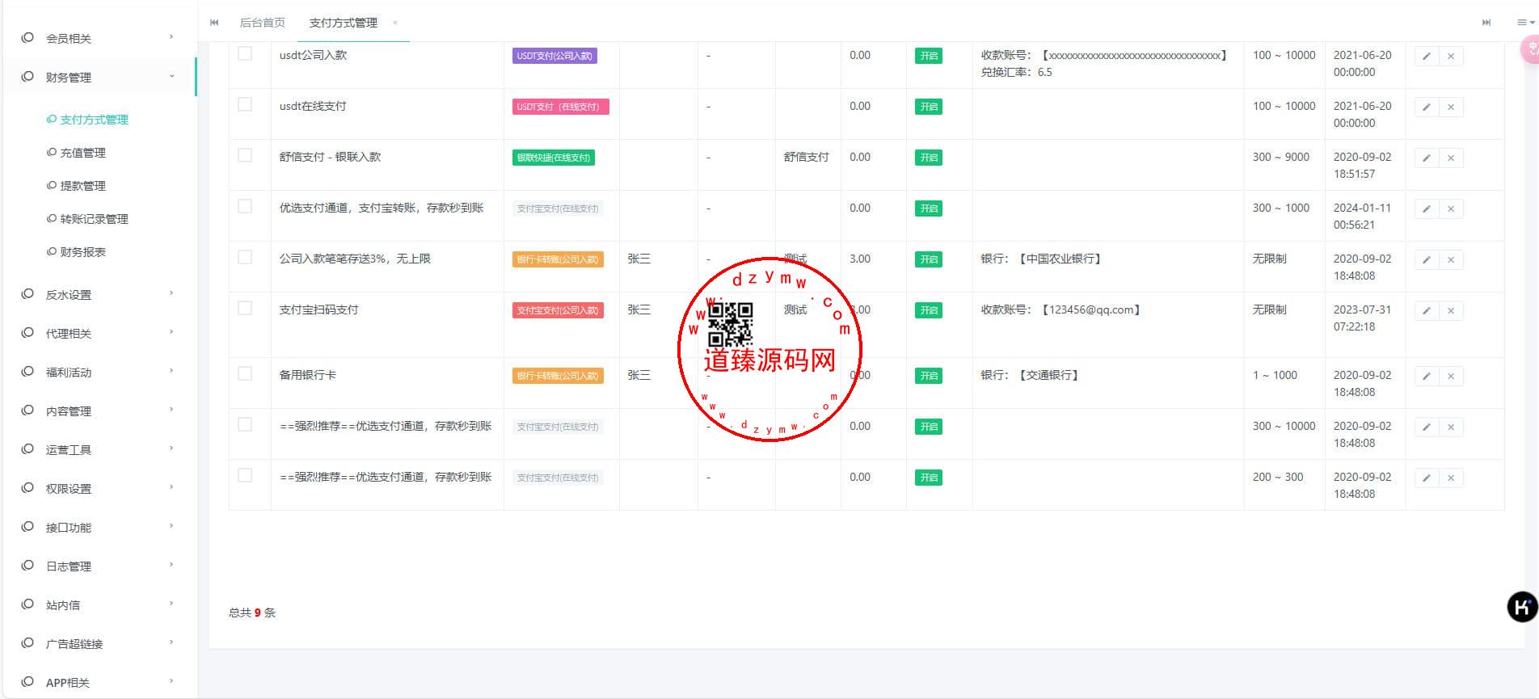Check the usdt公司入款 row checkbox

(x=245, y=53)
